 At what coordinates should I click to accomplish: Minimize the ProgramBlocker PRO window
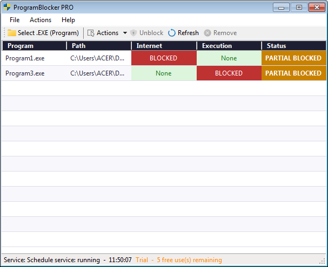(x=281, y=8)
